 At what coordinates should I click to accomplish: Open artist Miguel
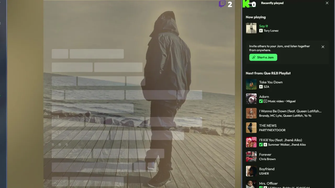(x=291, y=101)
